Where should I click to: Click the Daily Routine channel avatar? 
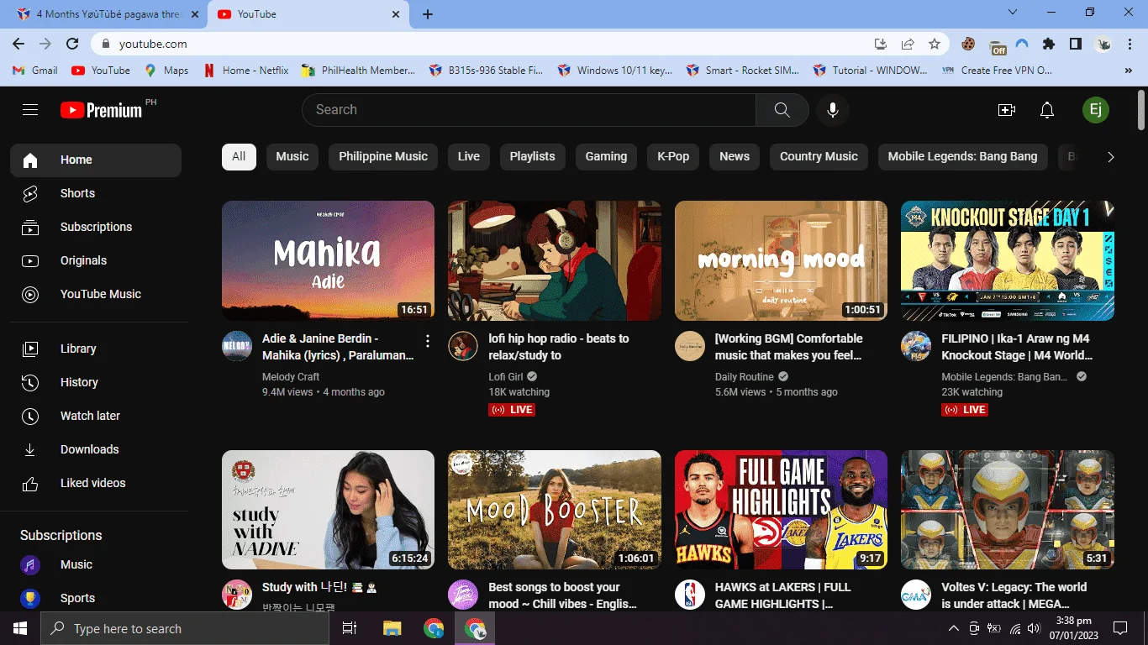pyautogui.click(x=689, y=346)
